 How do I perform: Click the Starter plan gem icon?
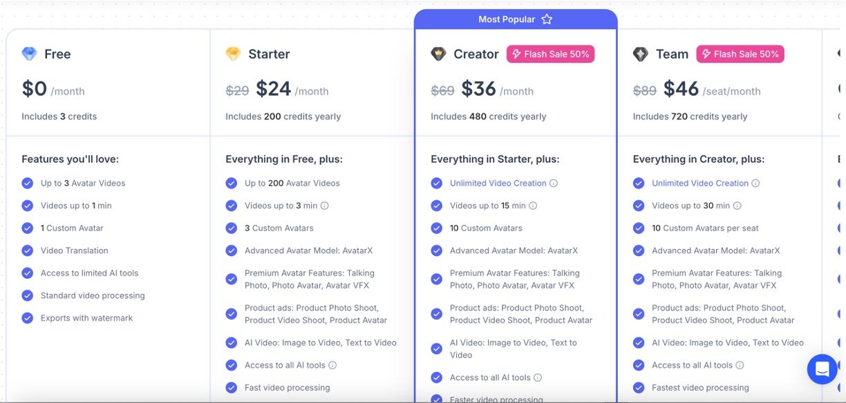pyautogui.click(x=233, y=54)
